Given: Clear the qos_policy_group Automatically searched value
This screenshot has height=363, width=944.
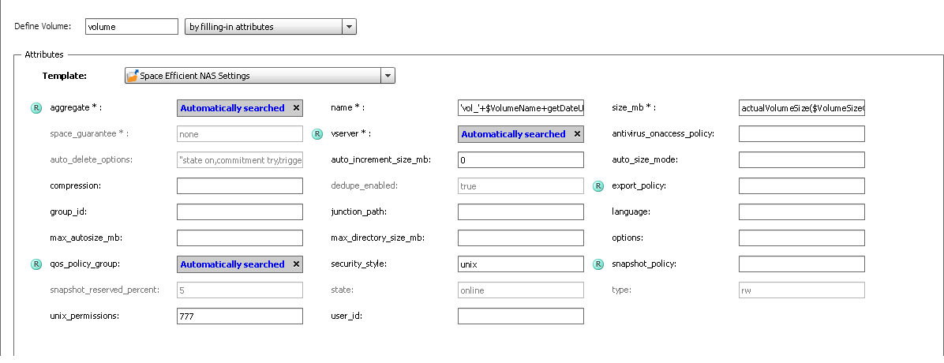Looking at the screenshot, I should click(296, 264).
